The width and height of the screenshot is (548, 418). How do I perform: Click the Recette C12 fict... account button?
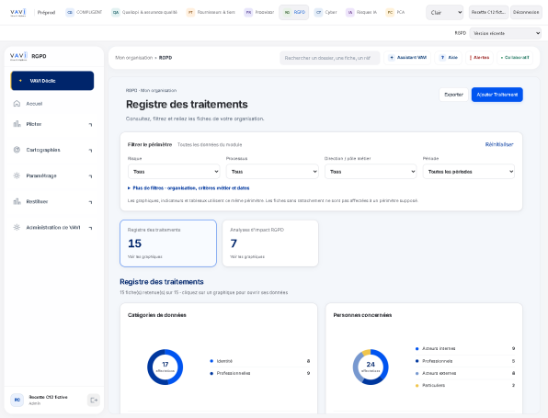click(488, 12)
